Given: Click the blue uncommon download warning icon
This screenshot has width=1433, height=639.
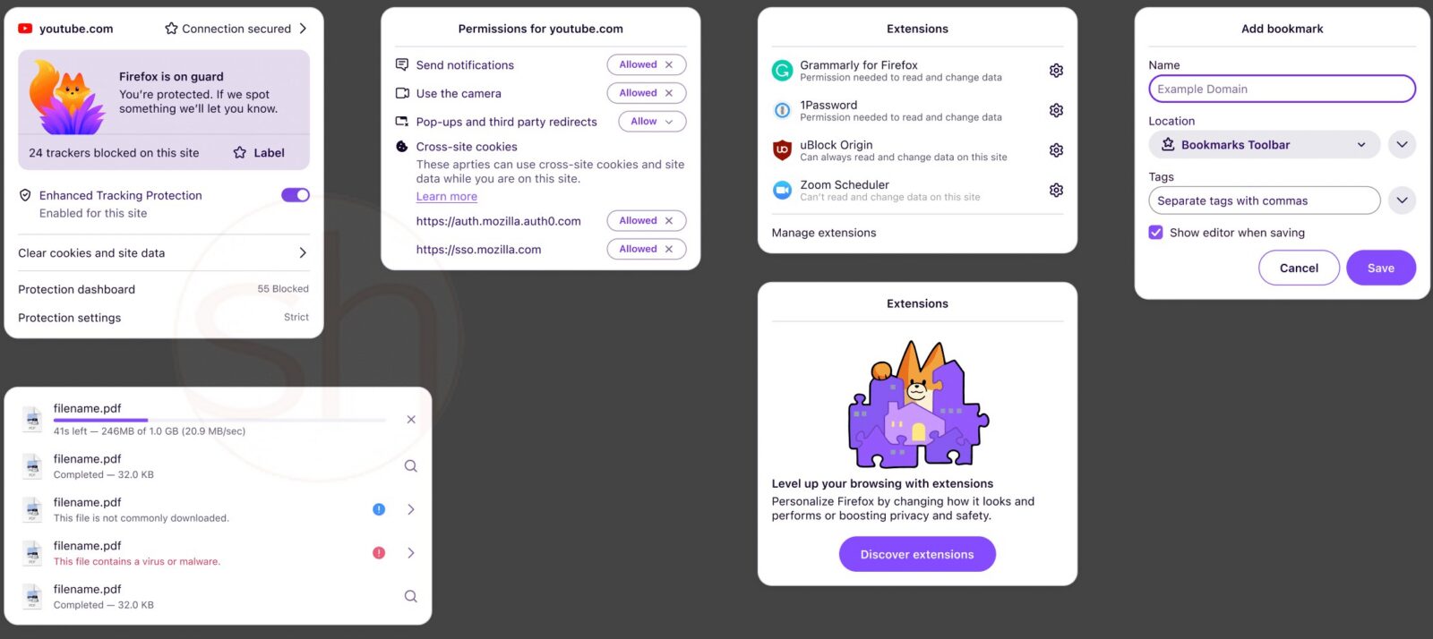Looking at the screenshot, I should [379, 509].
